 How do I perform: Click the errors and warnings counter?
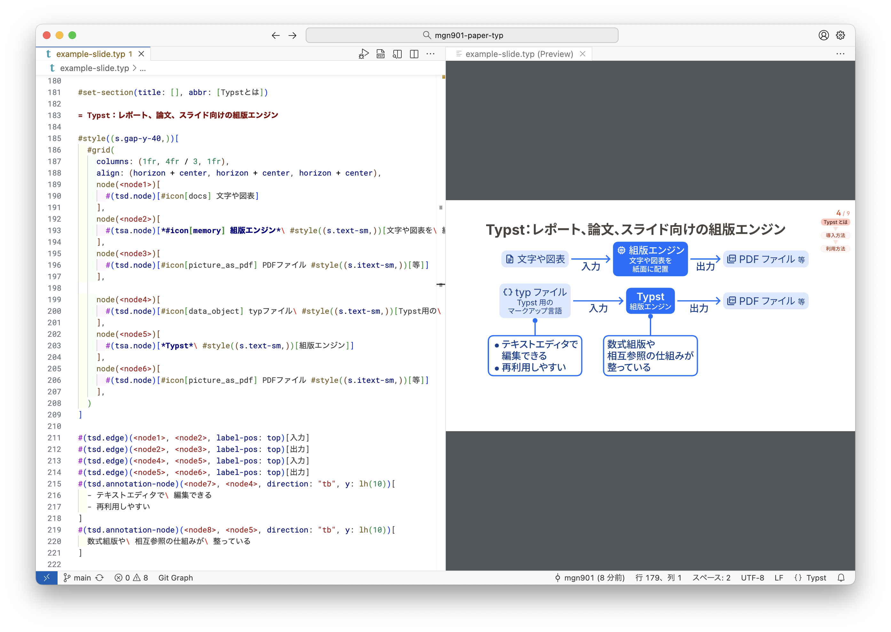[x=131, y=578]
